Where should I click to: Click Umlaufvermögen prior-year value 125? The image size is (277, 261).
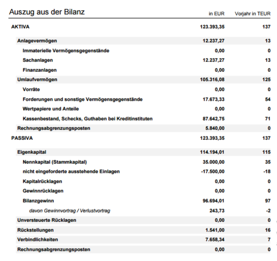[267, 79]
